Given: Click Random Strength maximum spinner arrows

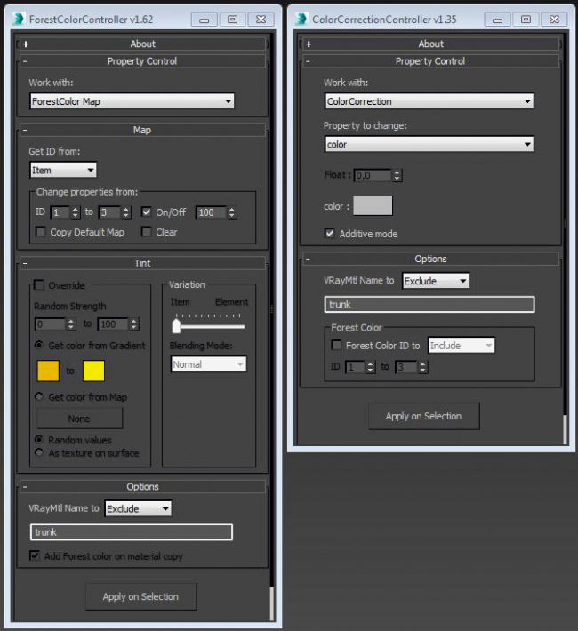Looking at the screenshot, I should [134, 324].
